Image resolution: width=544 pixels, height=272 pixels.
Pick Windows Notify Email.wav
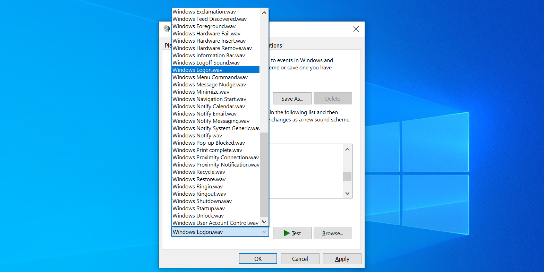point(216,114)
